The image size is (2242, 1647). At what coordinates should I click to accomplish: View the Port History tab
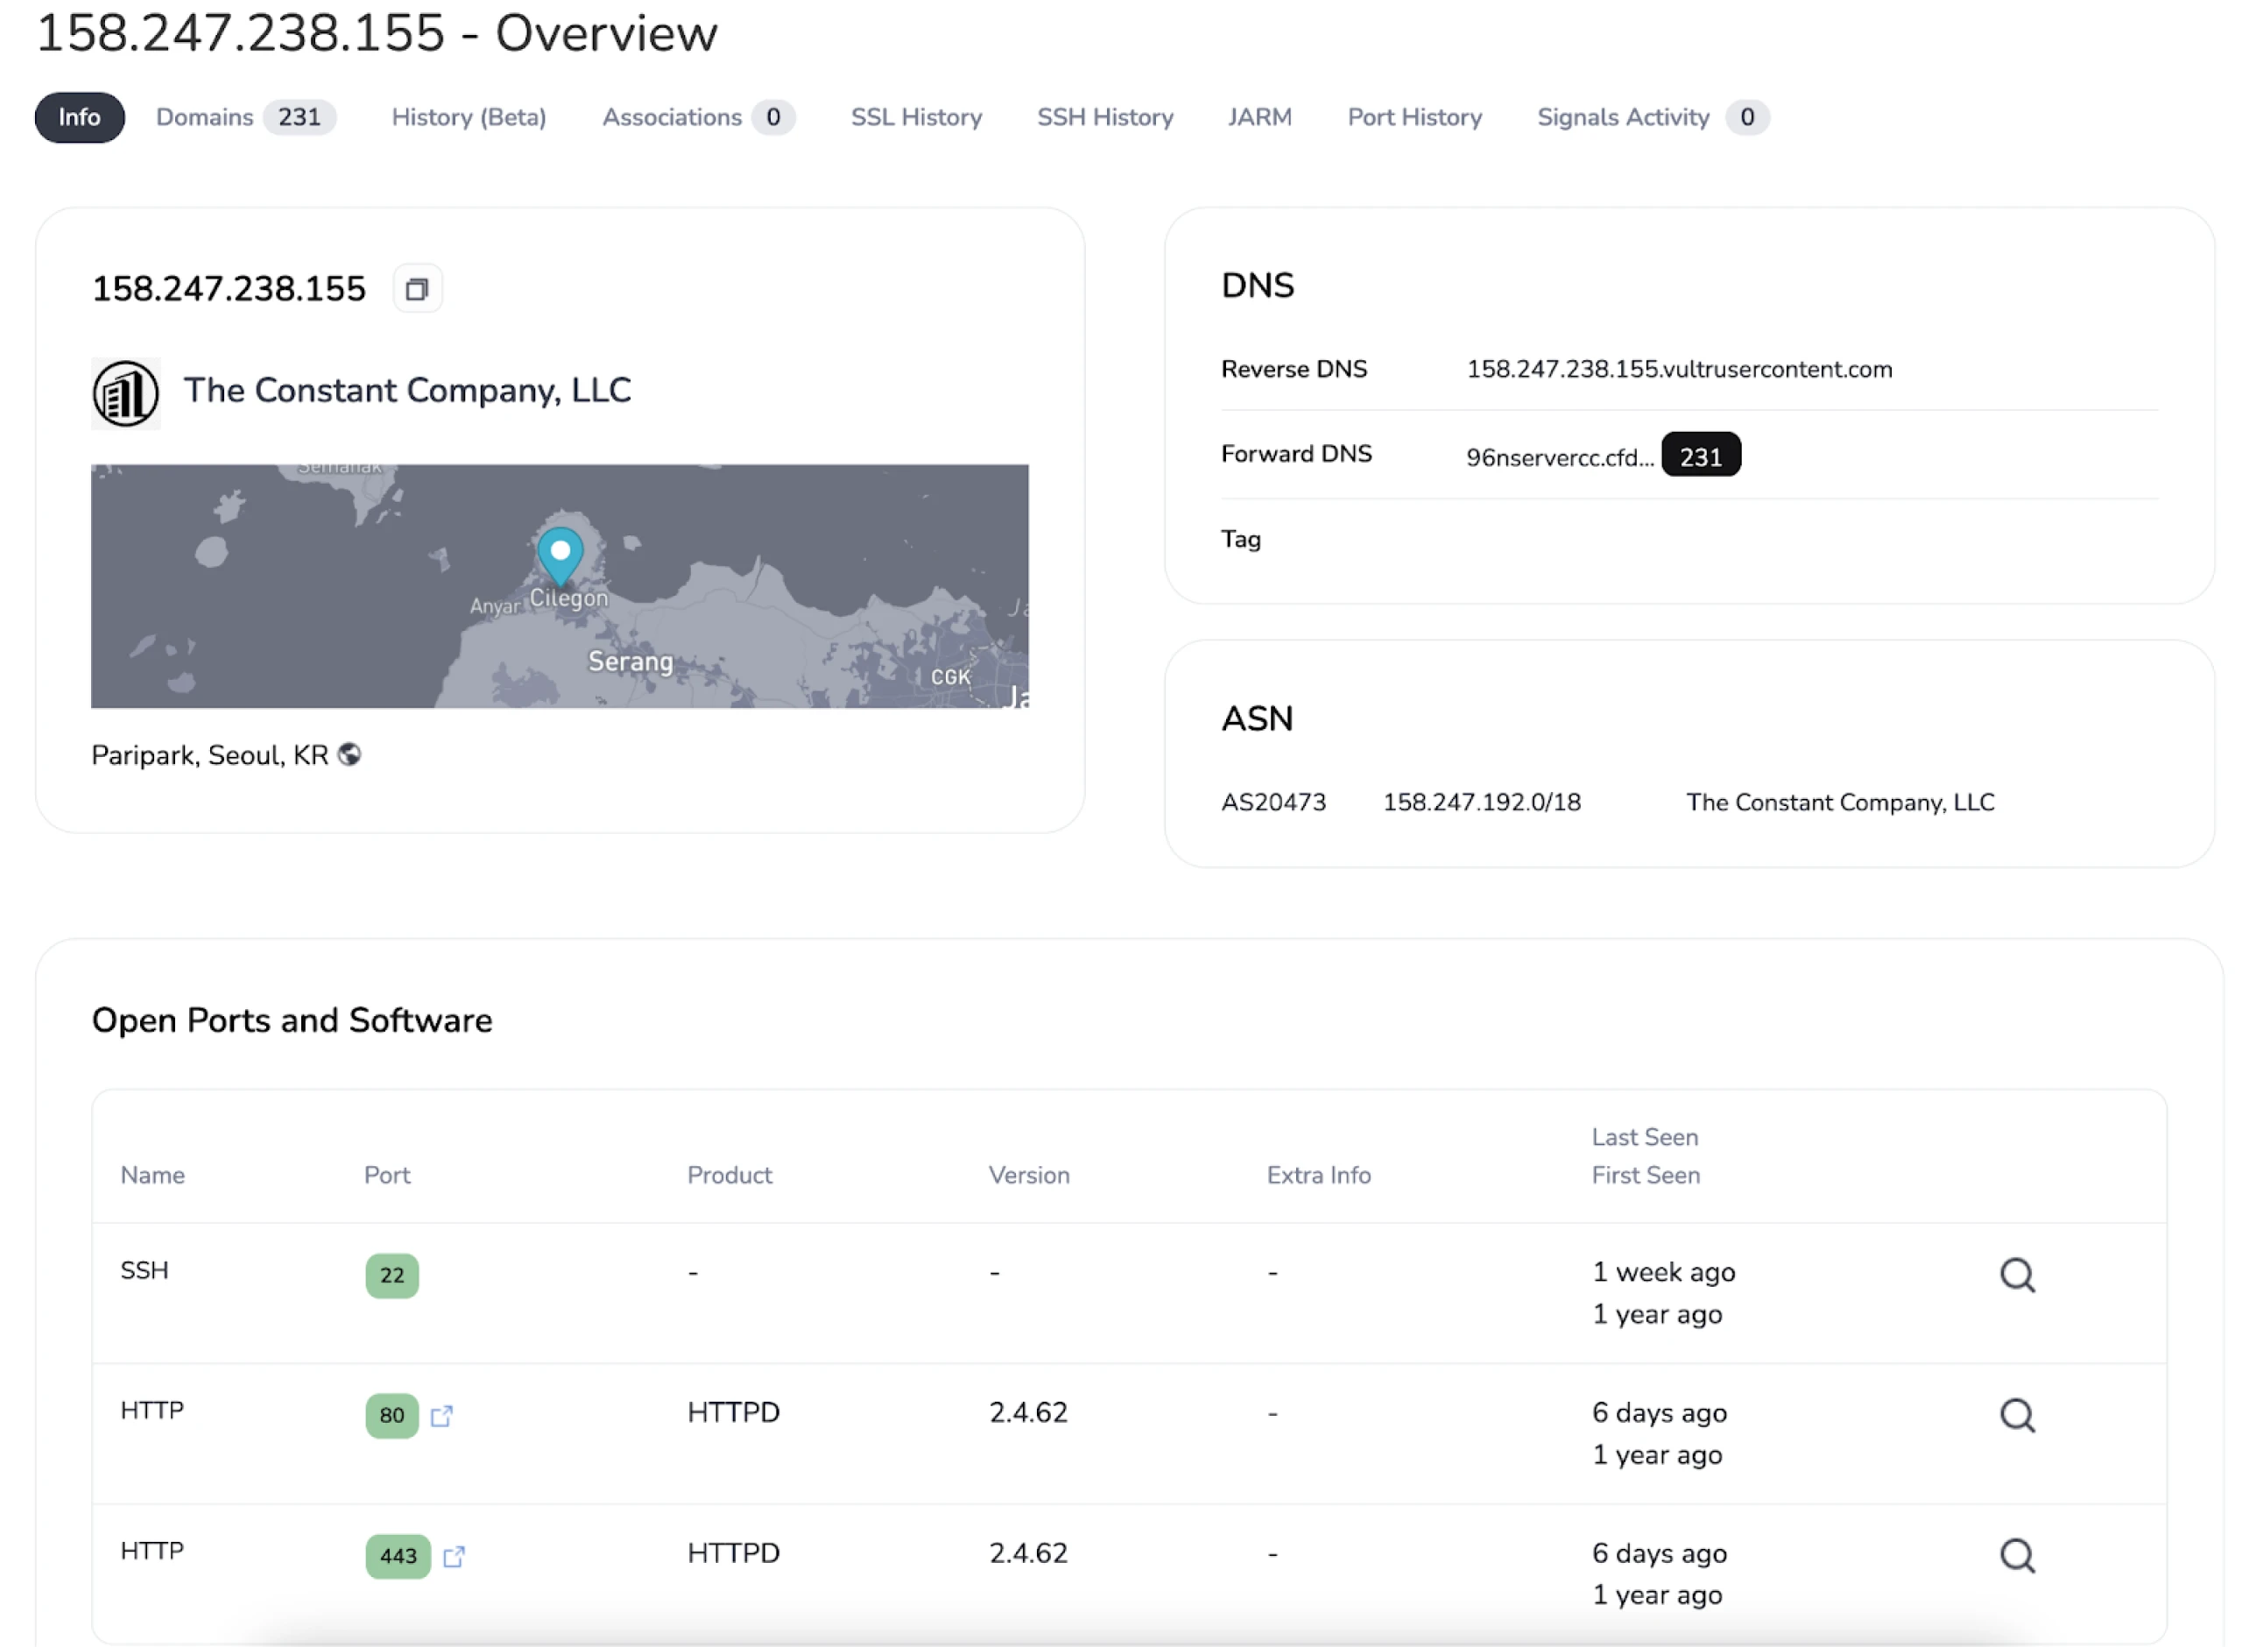click(x=1414, y=117)
